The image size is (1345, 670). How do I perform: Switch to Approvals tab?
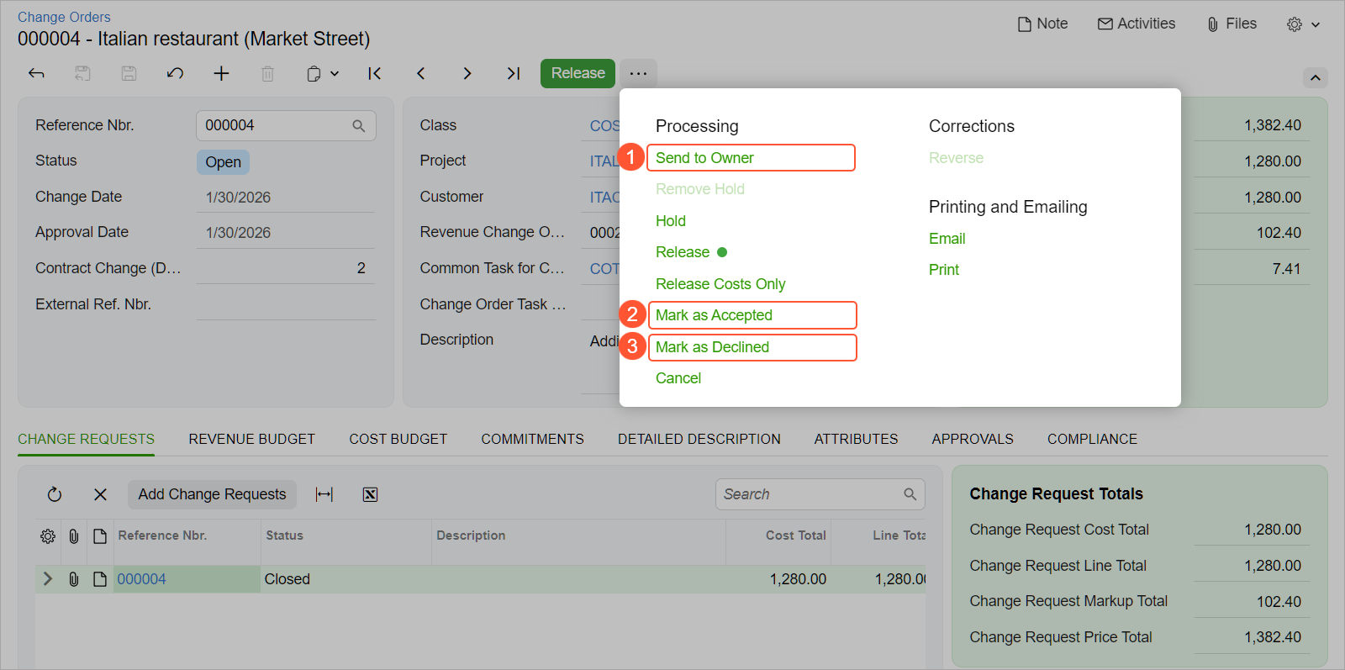tap(973, 439)
